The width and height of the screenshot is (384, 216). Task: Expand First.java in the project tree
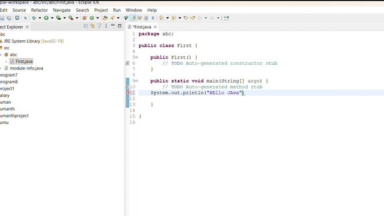tap(7, 61)
